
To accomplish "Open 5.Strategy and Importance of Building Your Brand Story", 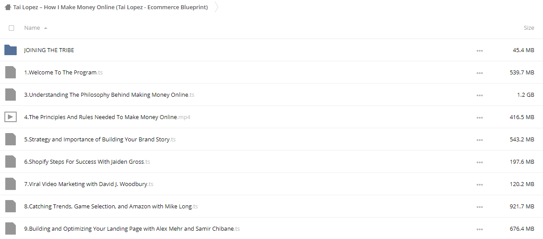I will click(x=100, y=139).
